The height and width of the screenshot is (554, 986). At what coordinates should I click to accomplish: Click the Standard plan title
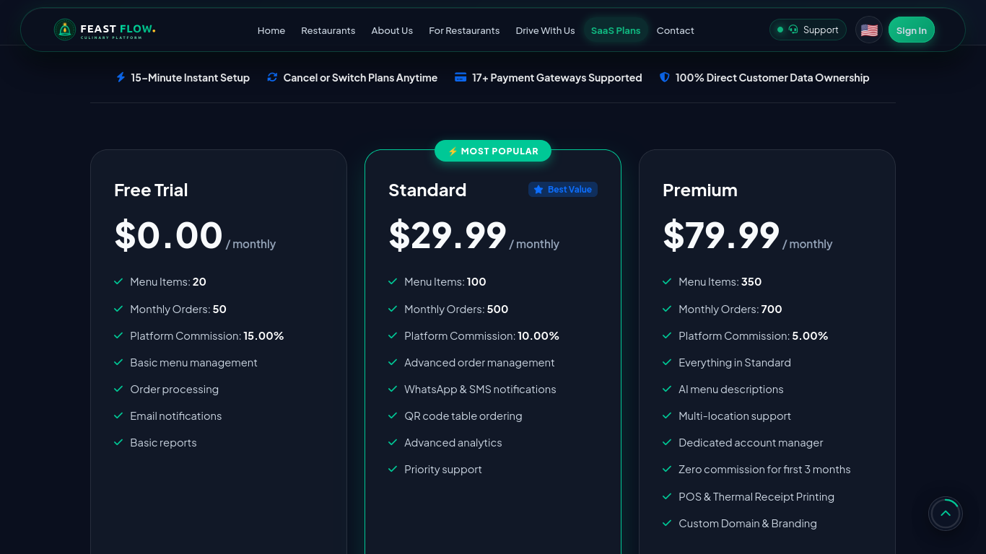tap(427, 190)
